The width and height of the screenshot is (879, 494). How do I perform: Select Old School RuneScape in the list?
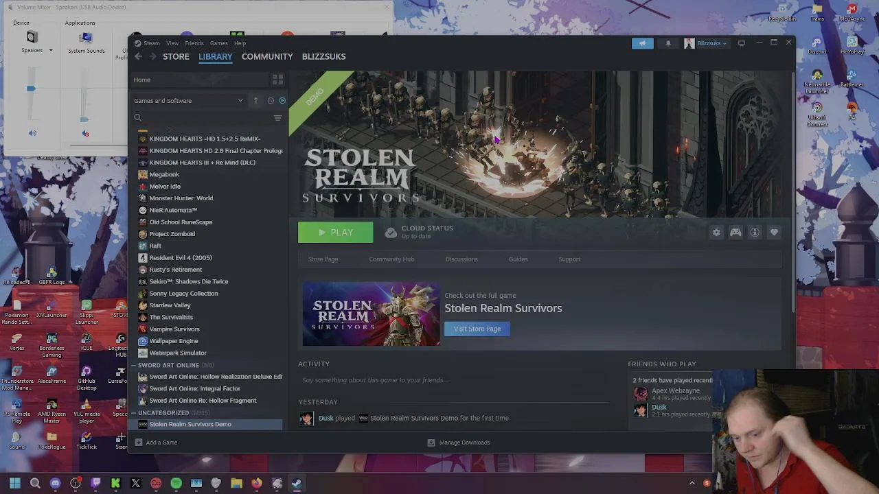tap(181, 222)
